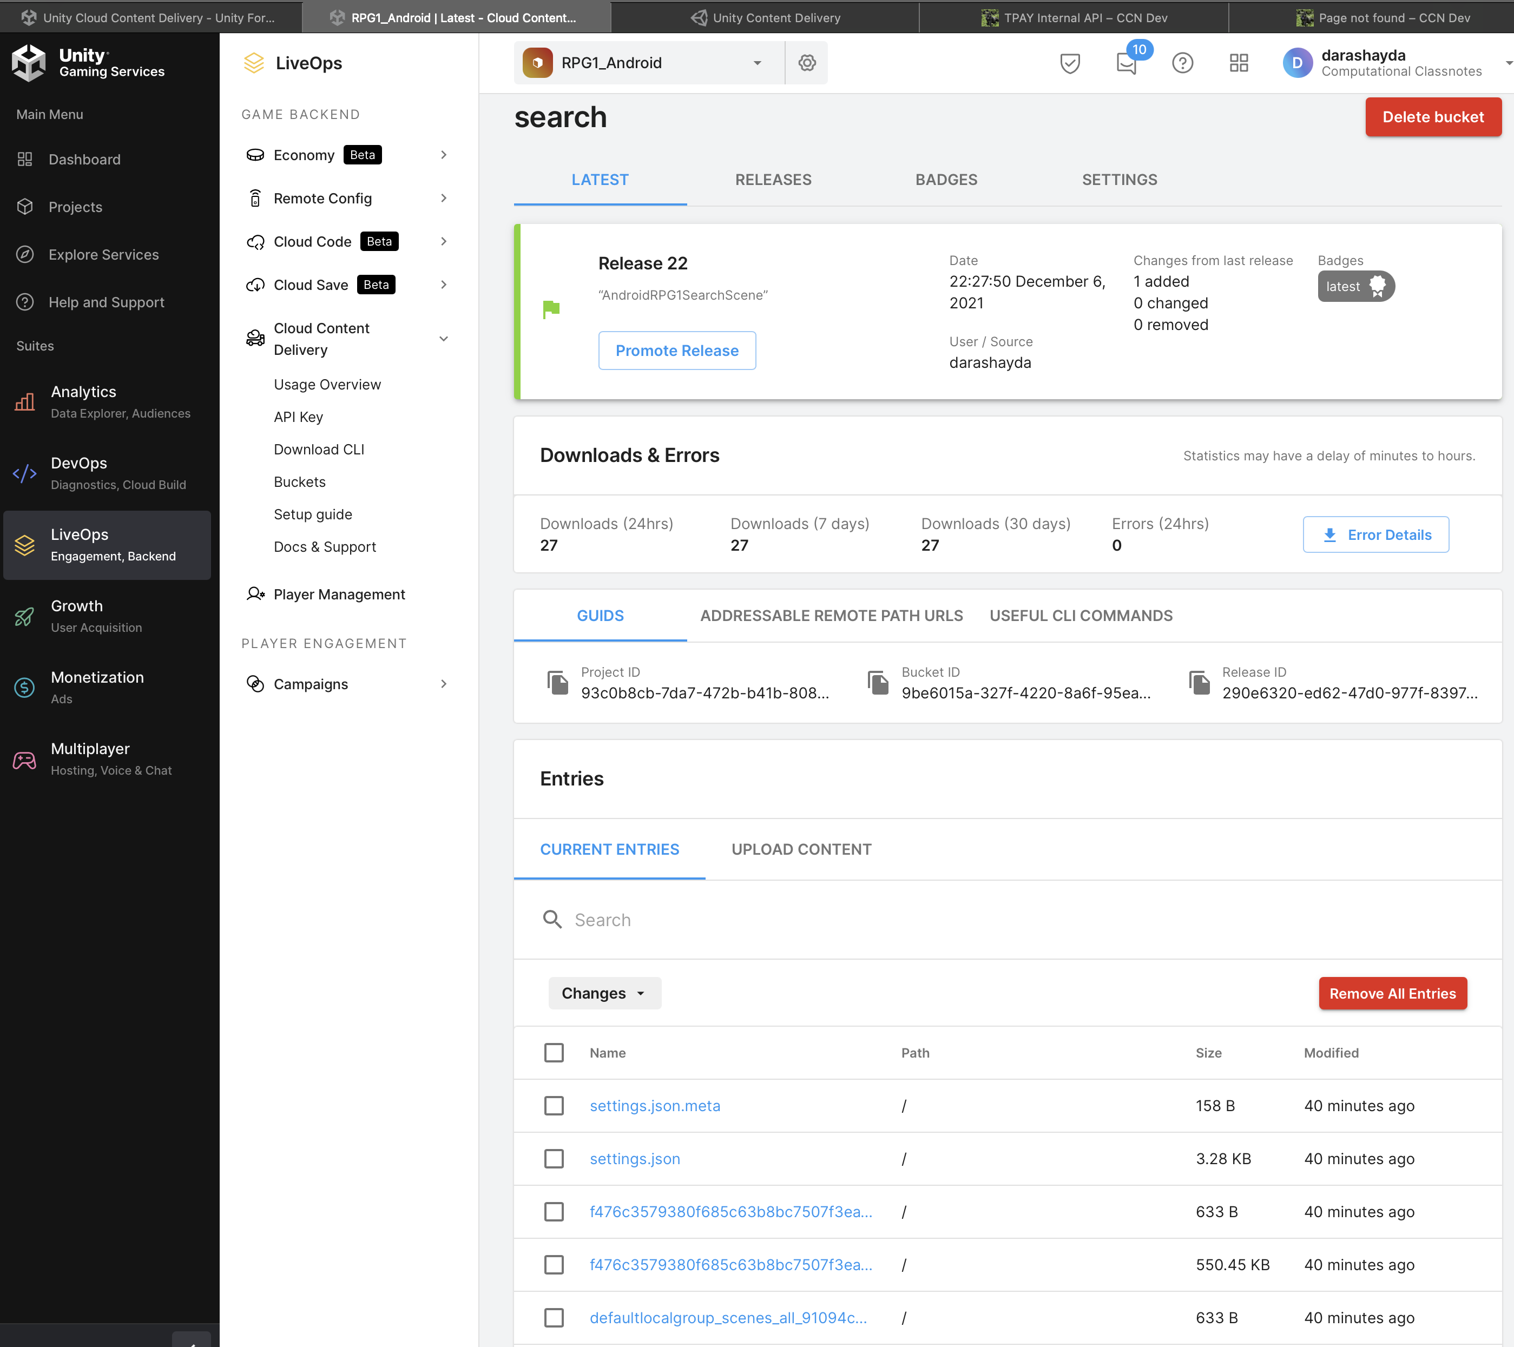Copy the Release ID icon
This screenshot has height=1347, width=1514.
pos(1199,682)
